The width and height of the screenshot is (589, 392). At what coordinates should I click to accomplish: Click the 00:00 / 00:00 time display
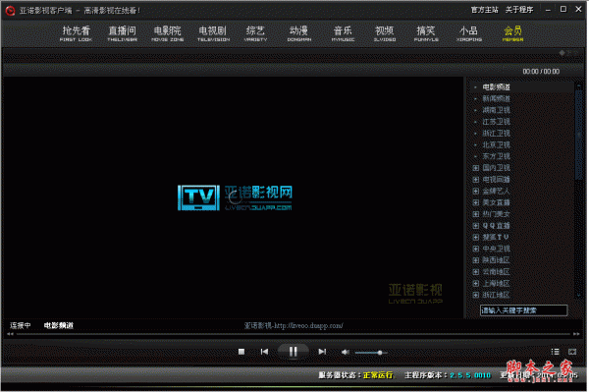tap(541, 72)
